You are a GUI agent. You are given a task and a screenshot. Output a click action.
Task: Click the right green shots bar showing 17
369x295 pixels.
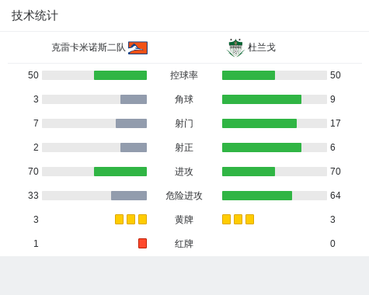[259, 123]
